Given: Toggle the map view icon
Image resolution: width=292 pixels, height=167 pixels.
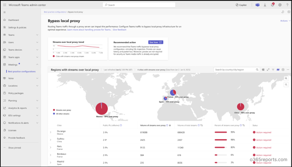Looking at the screenshot, I should 278,70.
